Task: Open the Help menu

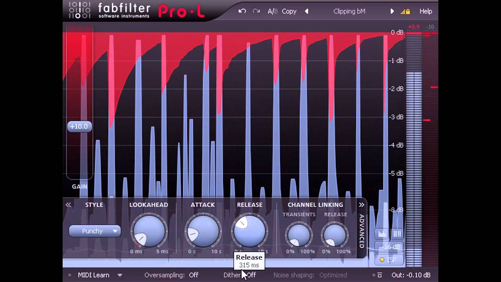Action: point(426,11)
